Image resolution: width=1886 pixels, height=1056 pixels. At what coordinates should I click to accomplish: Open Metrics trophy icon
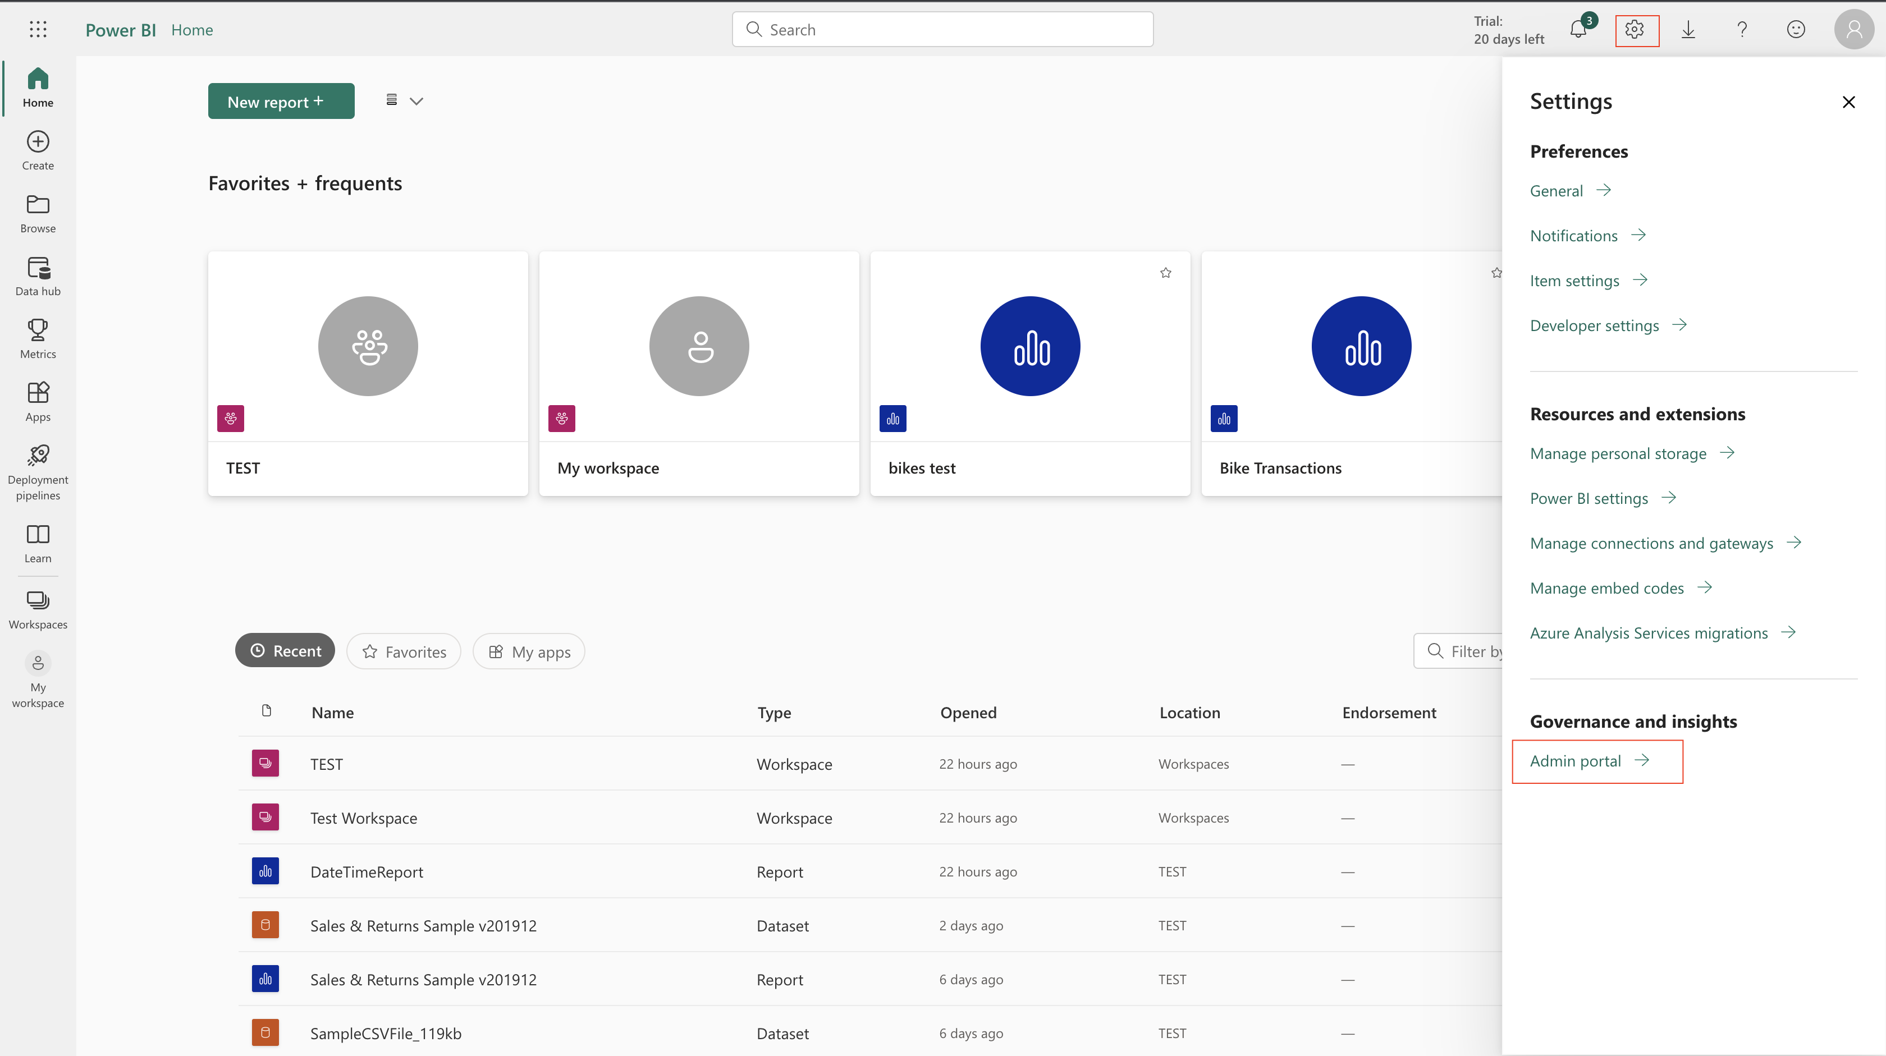pos(38,339)
